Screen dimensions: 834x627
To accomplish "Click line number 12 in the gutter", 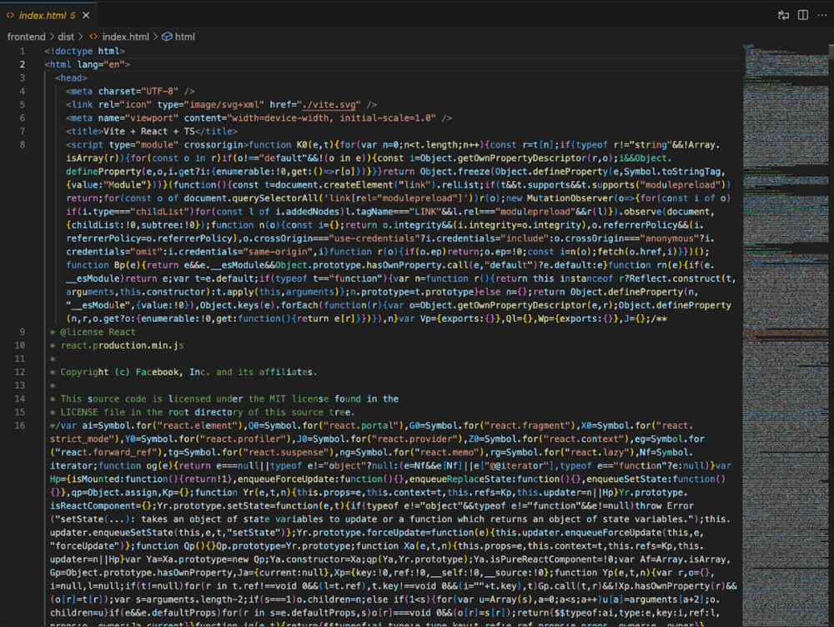I will coord(20,372).
